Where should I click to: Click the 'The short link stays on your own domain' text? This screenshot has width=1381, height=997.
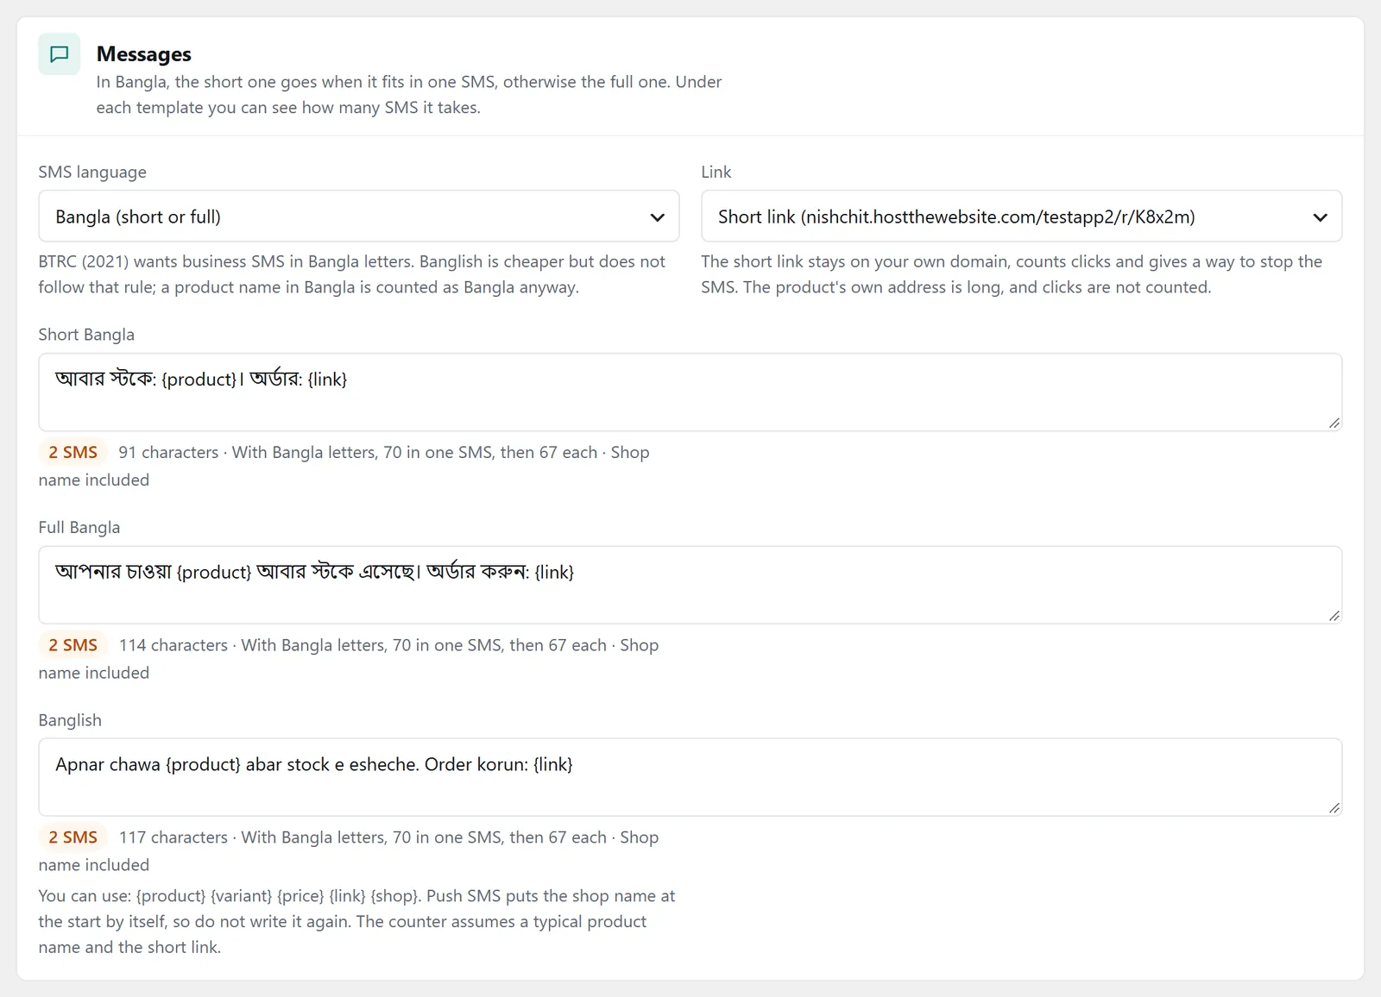[x=1012, y=274]
